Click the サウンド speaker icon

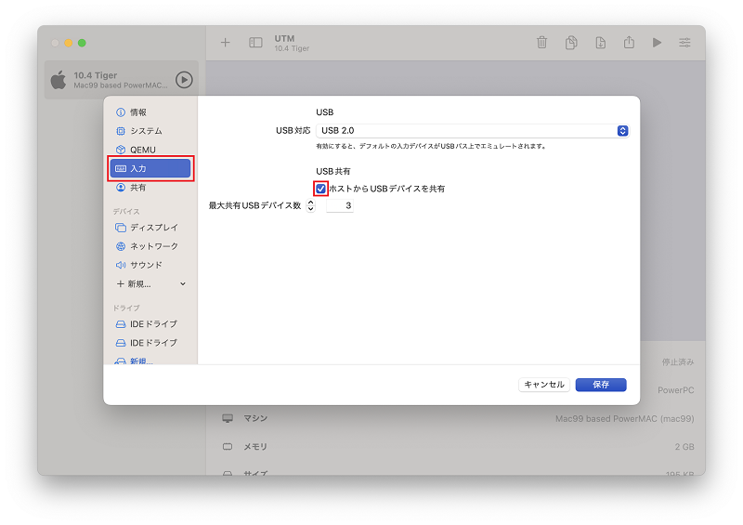click(121, 265)
